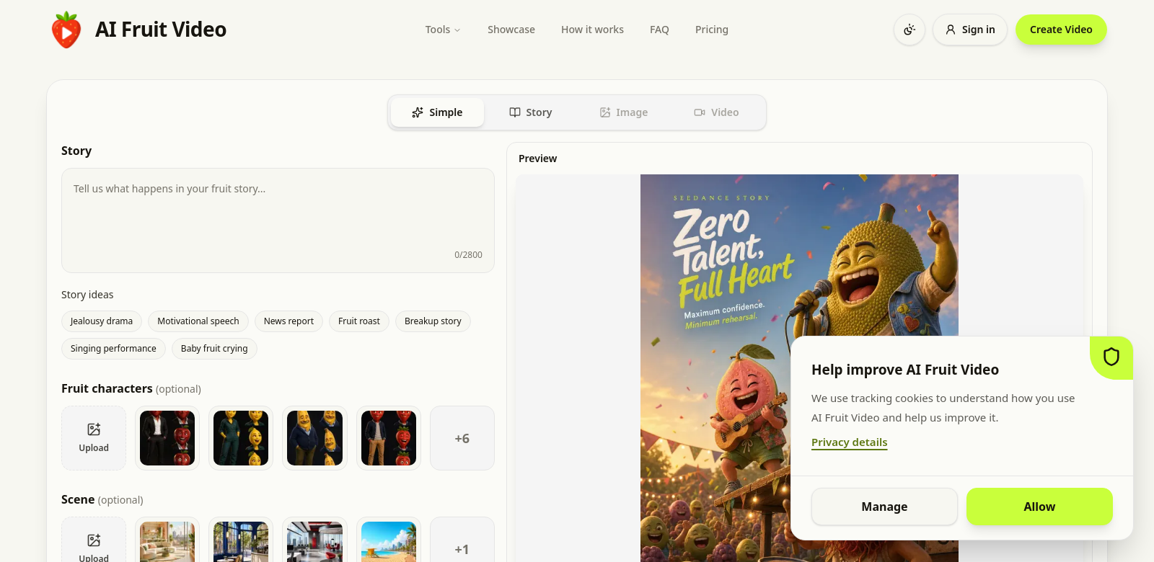1154x562 pixels.
Task: Click Allow to accept tracking cookies
Action: click(x=1039, y=507)
